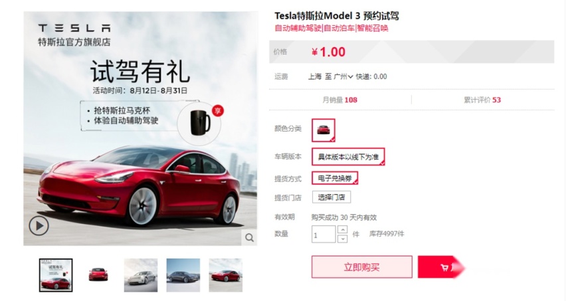Toggle the 电子兑换券 pickup method option
566x301 pixels.
click(335, 178)
